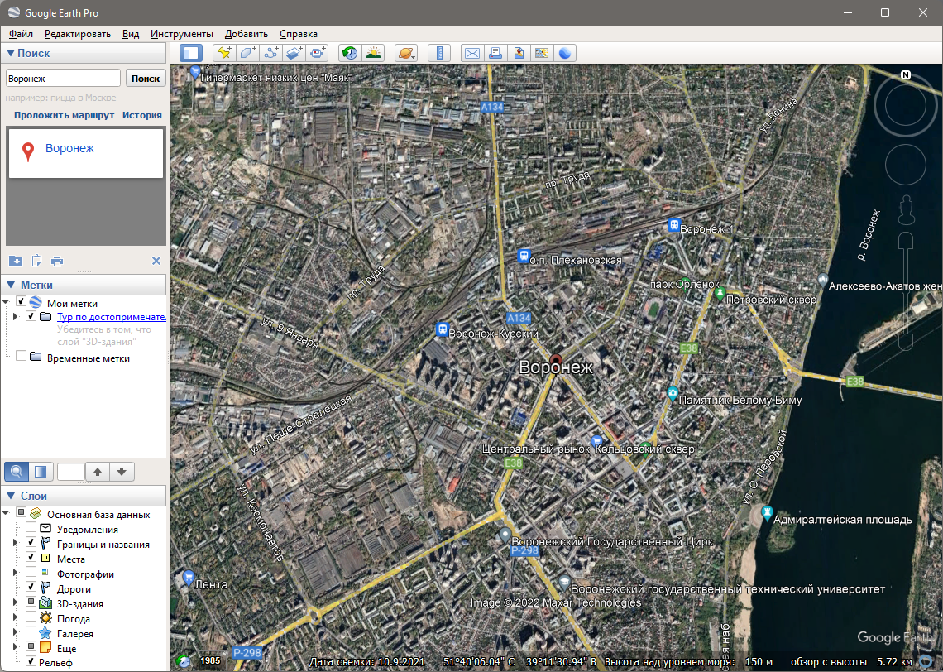Viewport: 943px width, 672px height.
Task: Click the Record a Tour camera icon
Action: pos(318,53)
